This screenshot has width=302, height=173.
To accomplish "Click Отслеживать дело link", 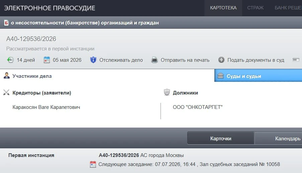I will 121,60.
